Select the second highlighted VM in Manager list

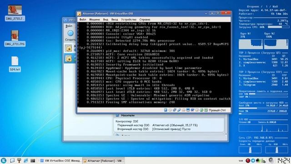[70, 59]
